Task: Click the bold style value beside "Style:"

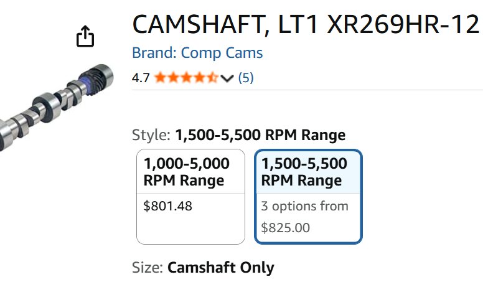Action: pos(260,135)
